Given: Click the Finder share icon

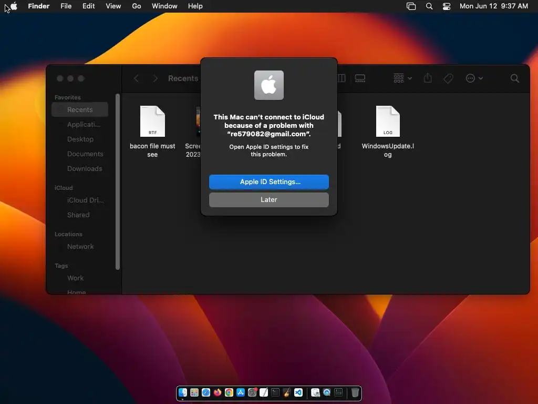Looking at the screenshot, I should pos(428,78).
